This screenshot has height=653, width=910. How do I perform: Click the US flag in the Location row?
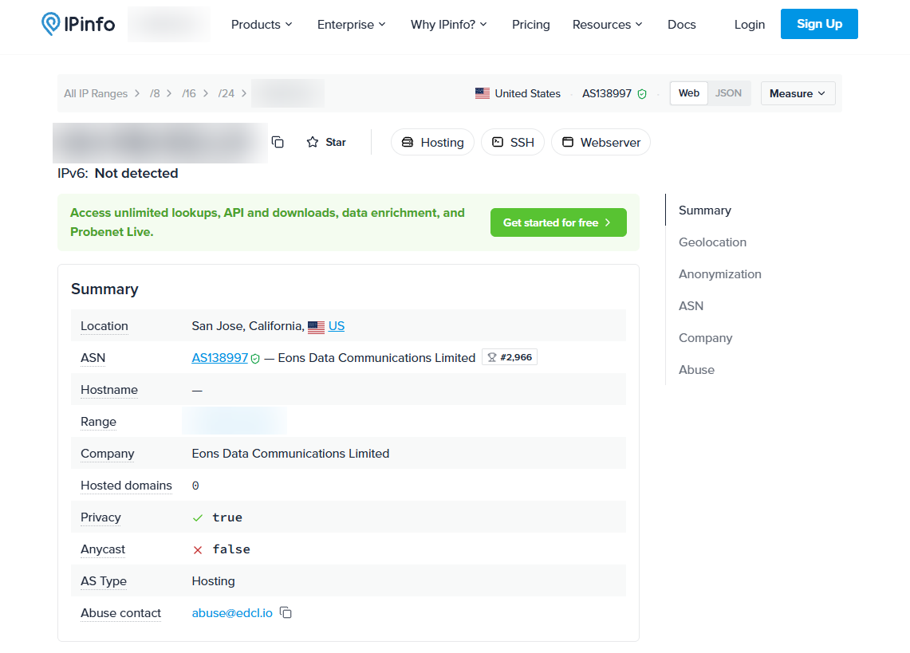click(x=317, y=327)
